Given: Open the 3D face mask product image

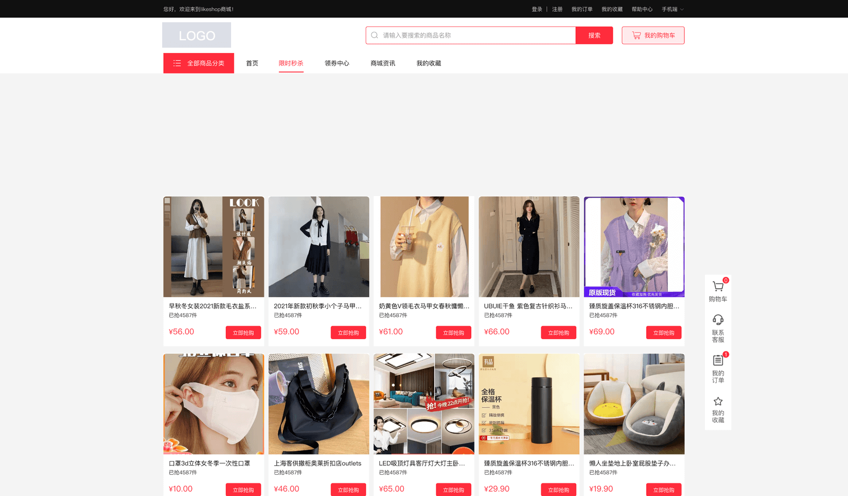Looking at the screenshot, I should pyautogui.click(x=214, y=404).
